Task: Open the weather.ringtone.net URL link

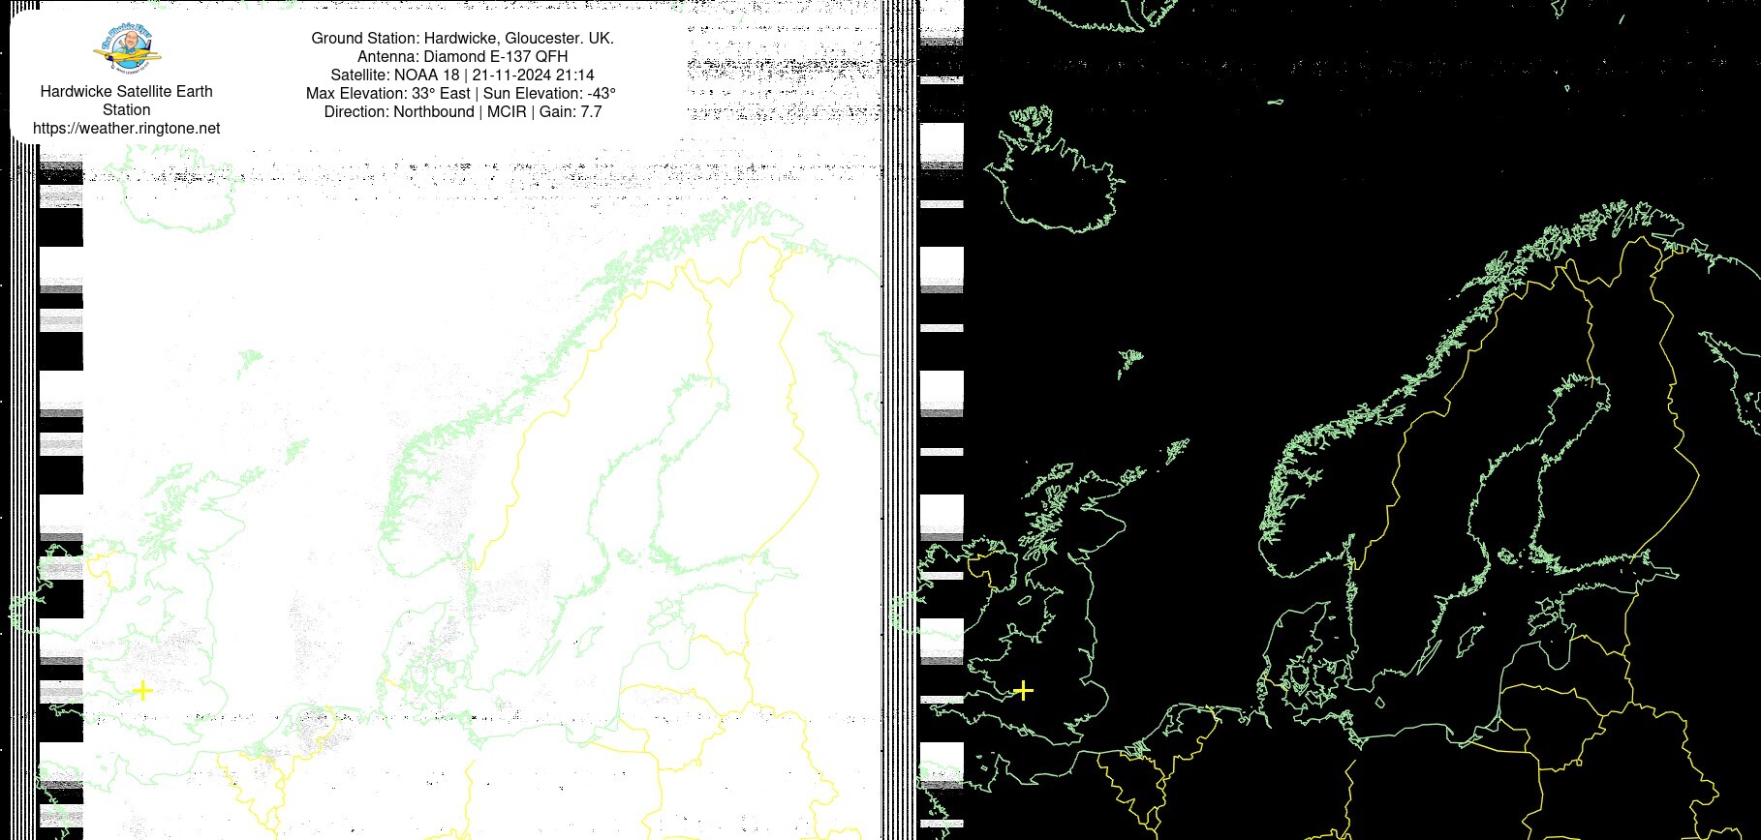Action: coord(126,128)
